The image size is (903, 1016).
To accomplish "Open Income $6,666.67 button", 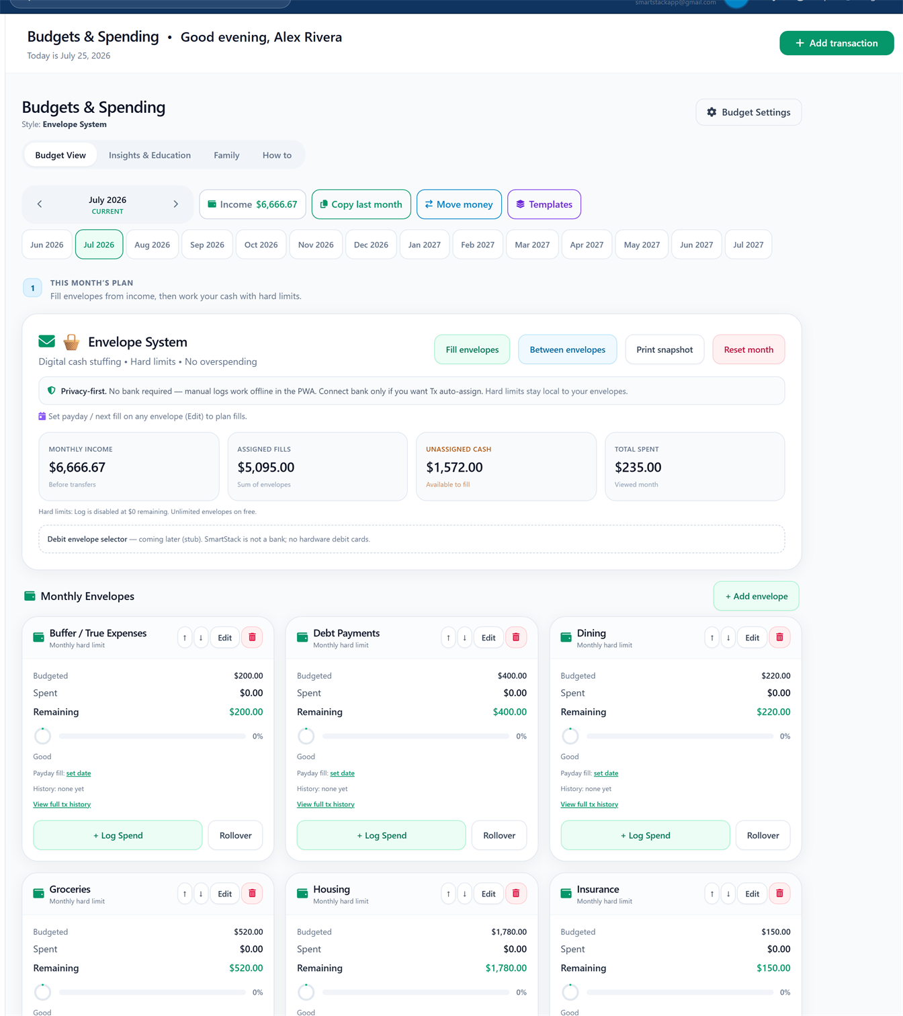I will tap(253, 204).
